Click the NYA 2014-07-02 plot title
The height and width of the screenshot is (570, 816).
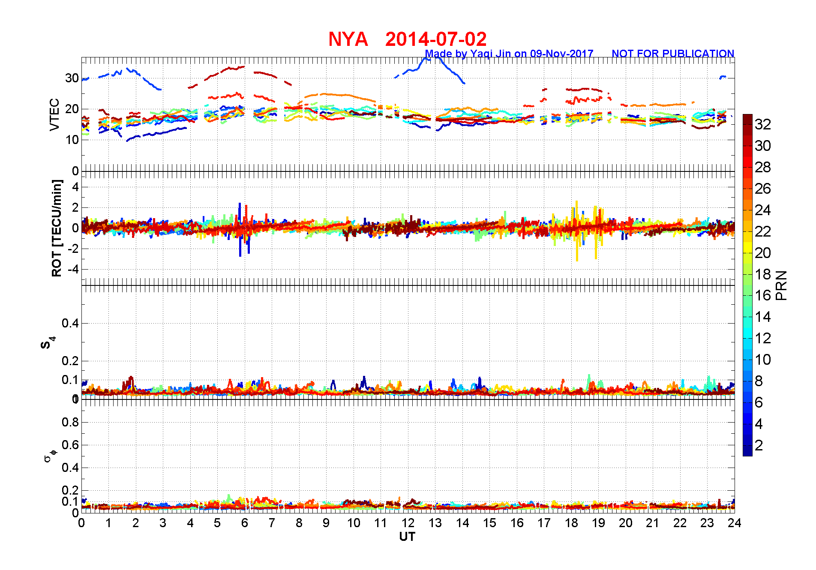coord(407,39)
